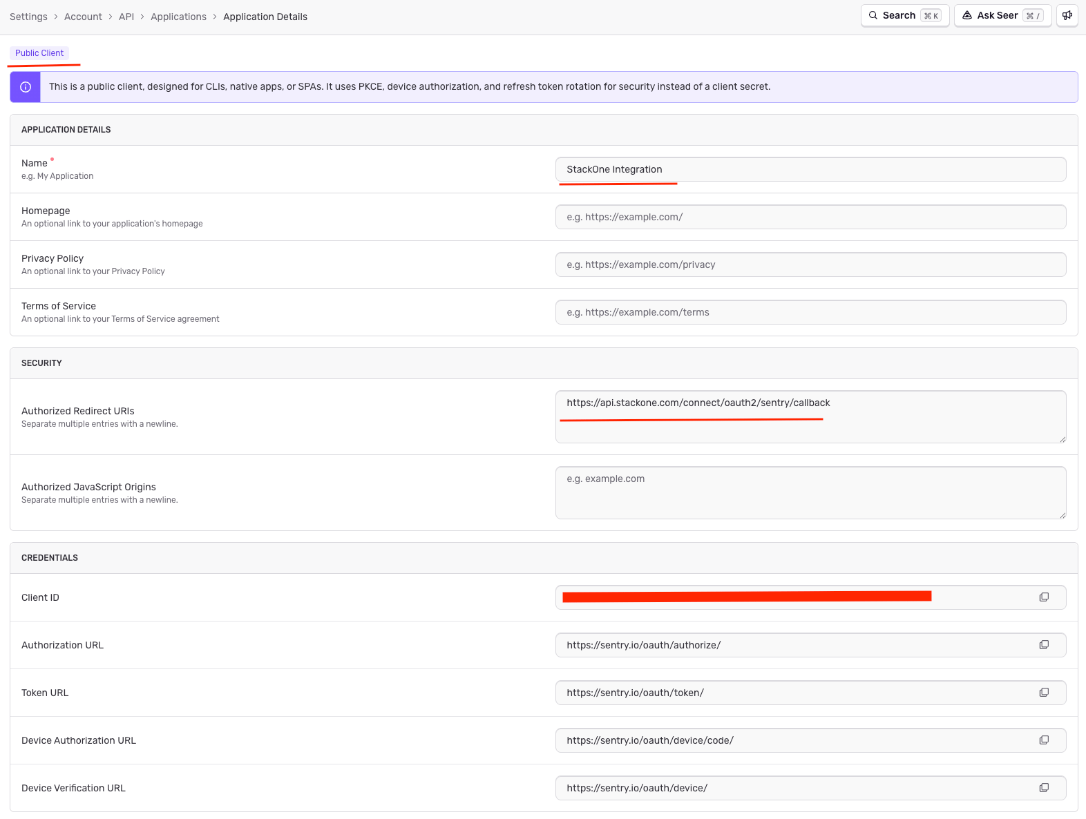Image resolution: width=1086 pixels, height=819 pixels.
Task: Copy the Authorization URL
Action: coord(1044,645)
